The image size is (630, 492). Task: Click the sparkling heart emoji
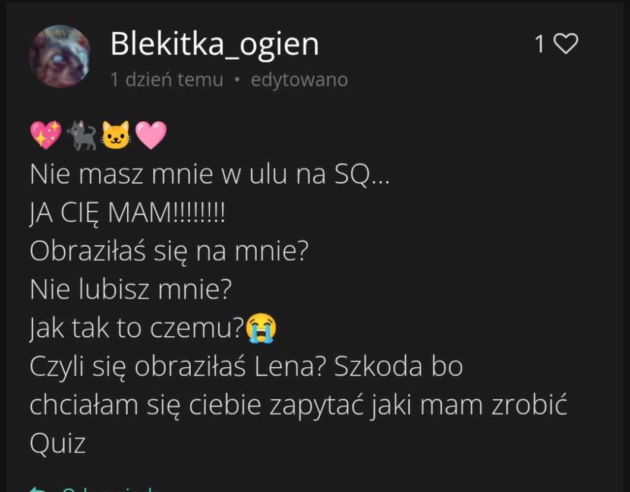(46, 135)
